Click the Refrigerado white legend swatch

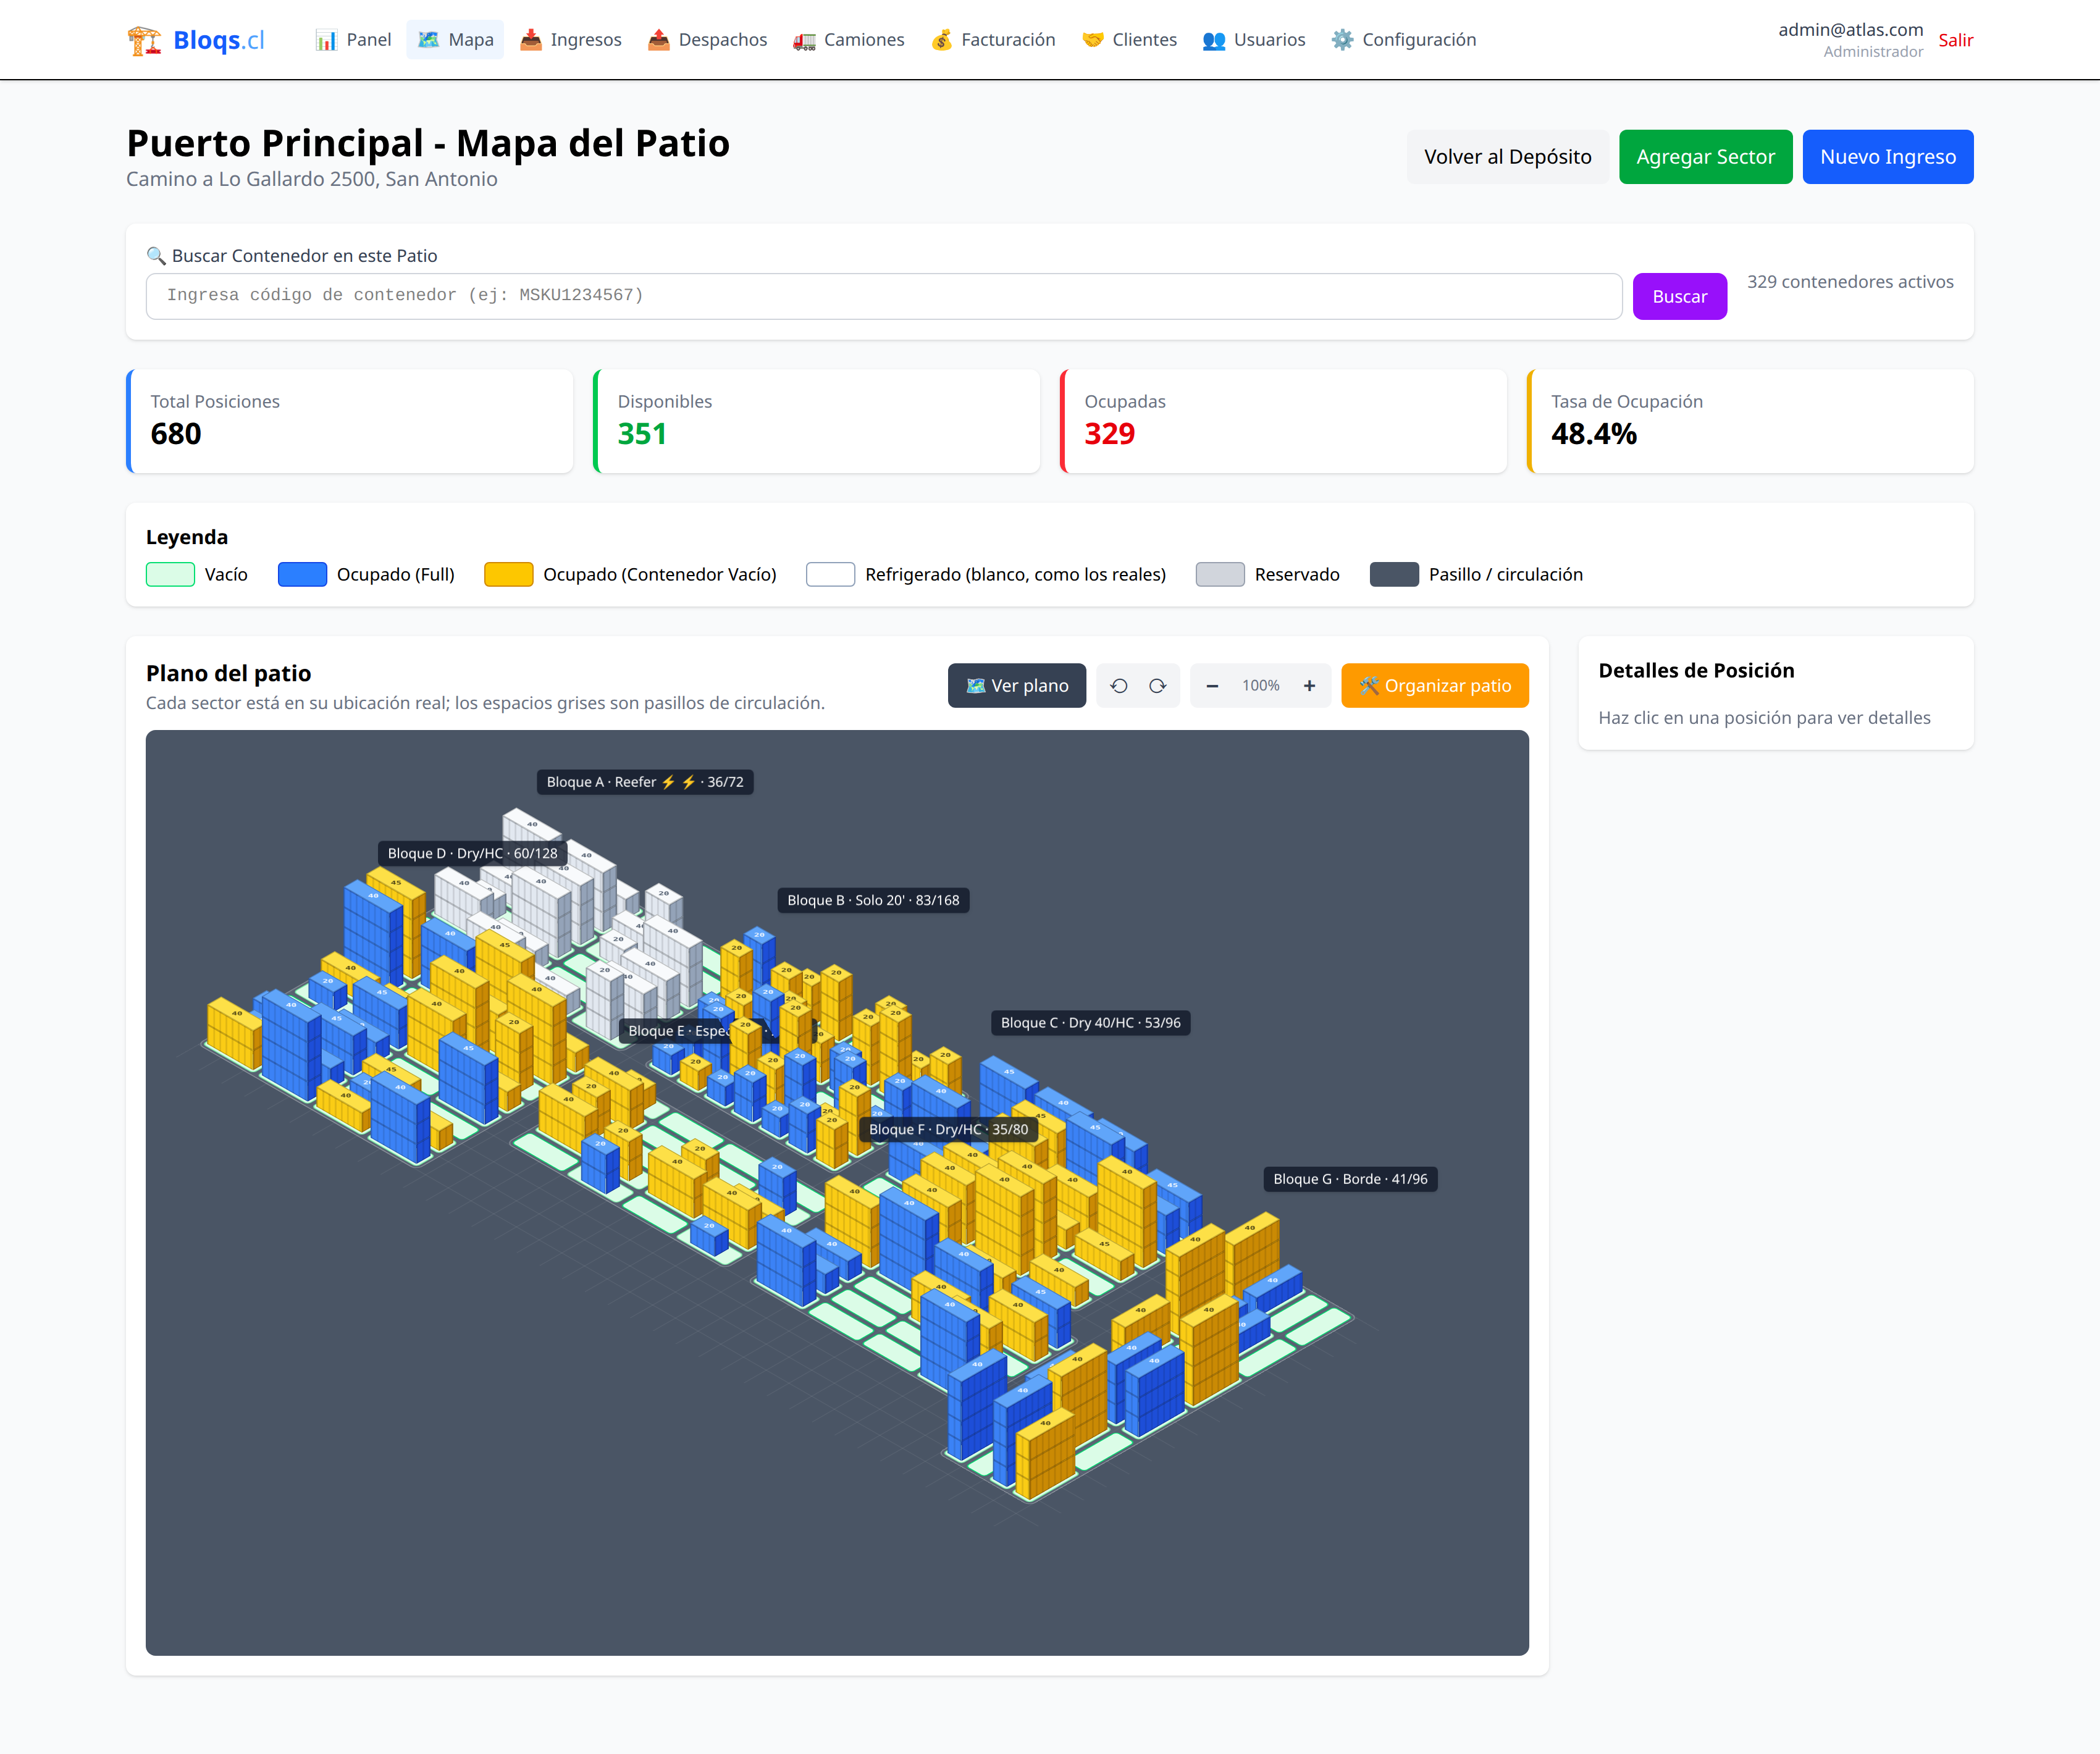click(x=830, y=574)
